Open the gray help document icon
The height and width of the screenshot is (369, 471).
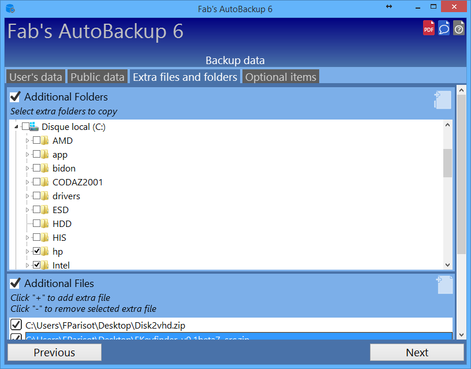point(459,28)
